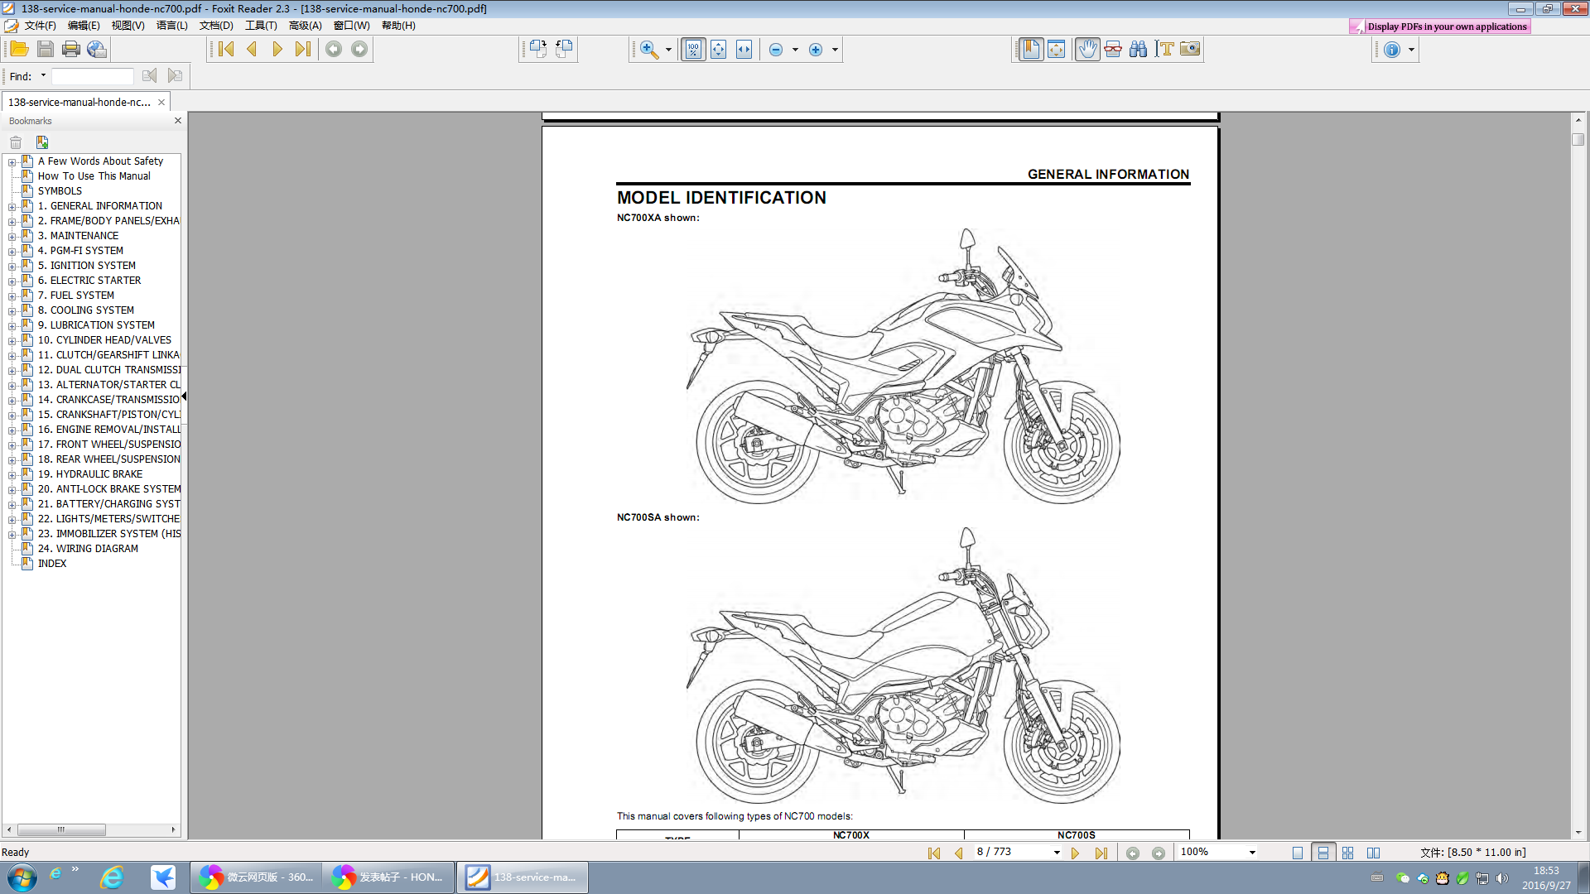Click the bookmarks horizontal scrollbar
The image size is (1590, 894).
pyautogui.click(x=61, y=829)
